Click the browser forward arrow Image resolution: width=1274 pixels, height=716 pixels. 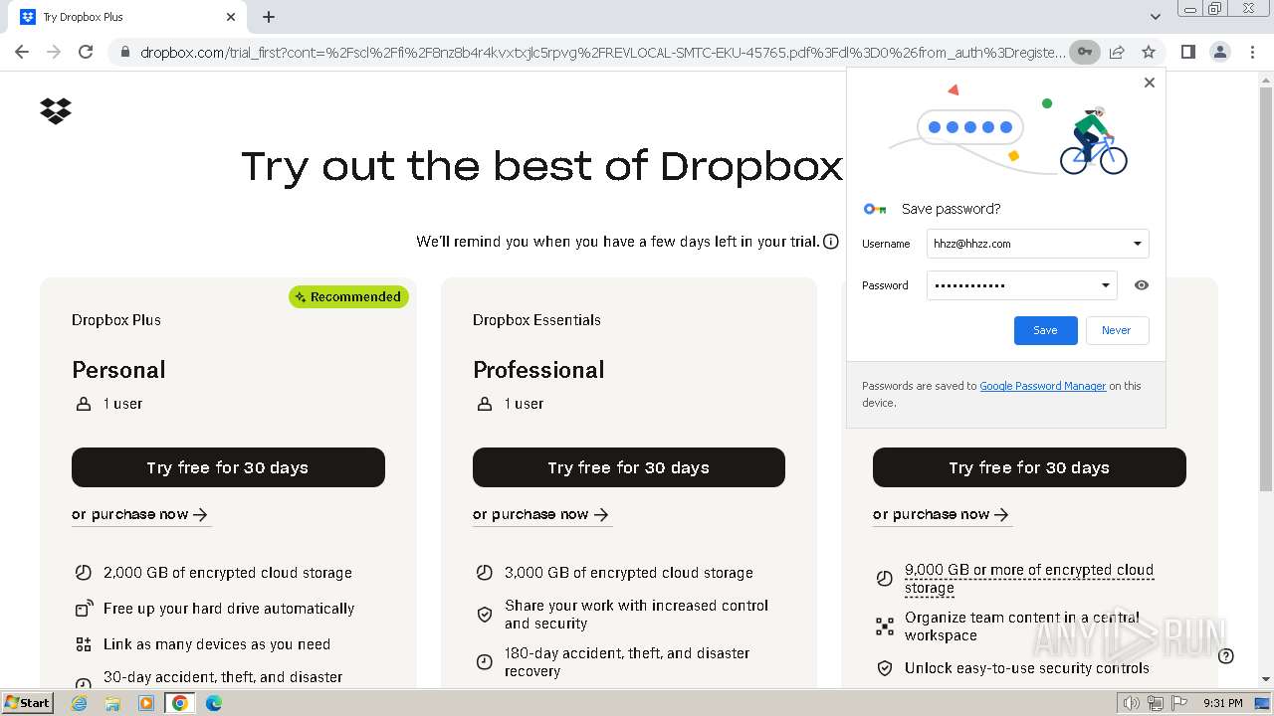click(54, 52)
